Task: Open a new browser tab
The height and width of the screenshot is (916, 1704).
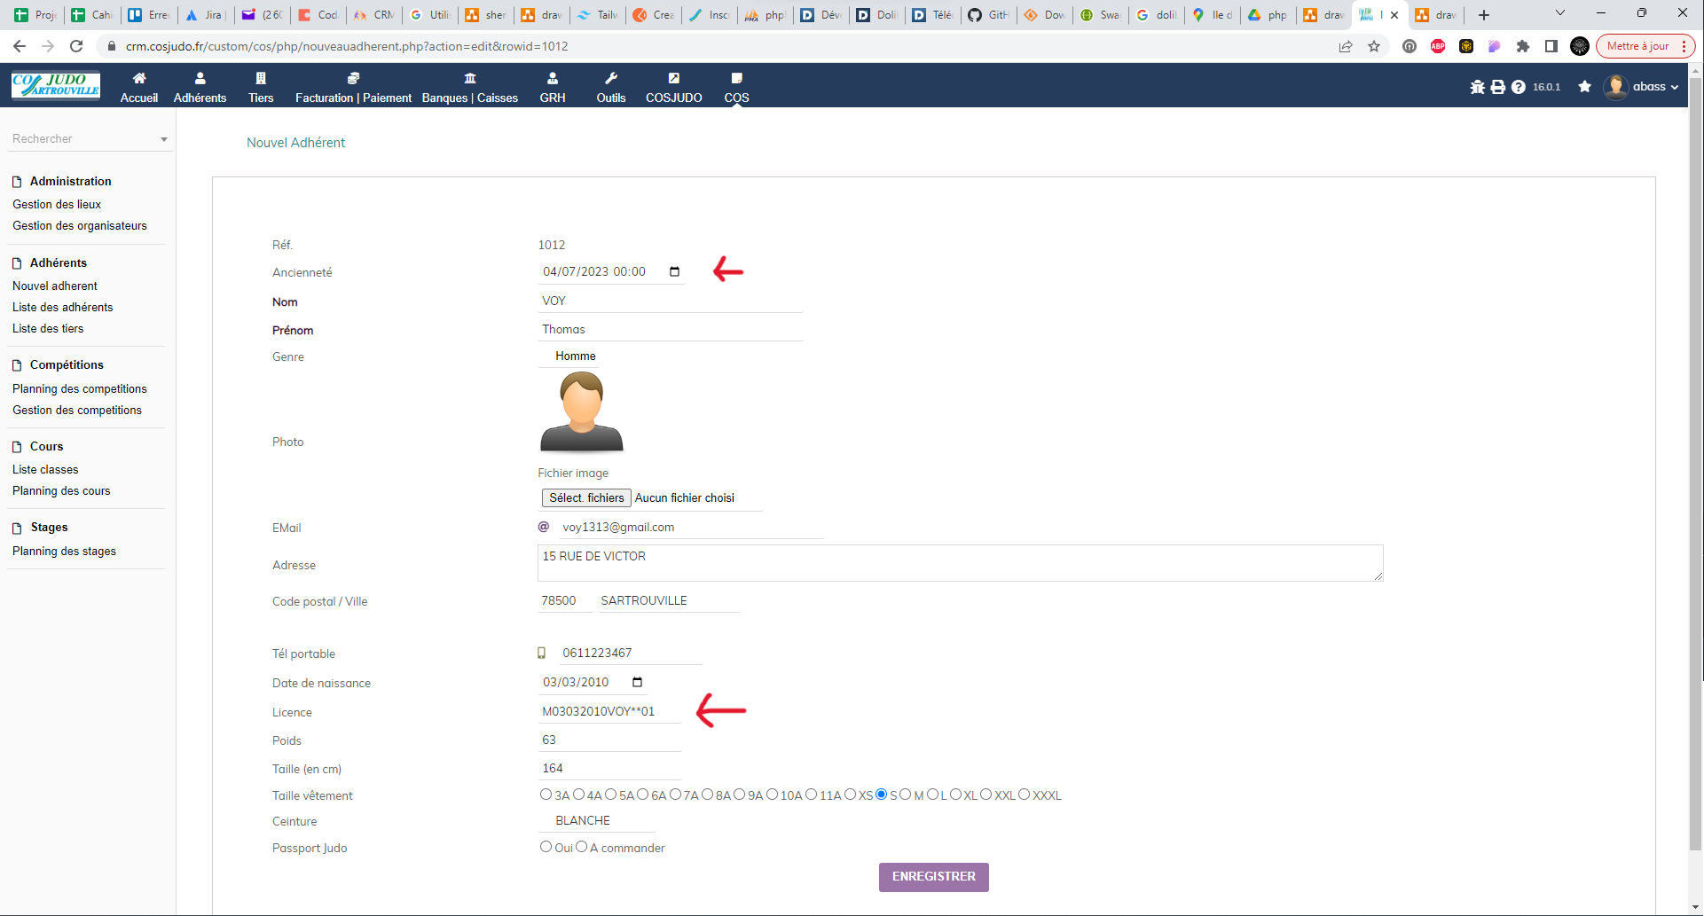Action: [x=1484, y=15]
